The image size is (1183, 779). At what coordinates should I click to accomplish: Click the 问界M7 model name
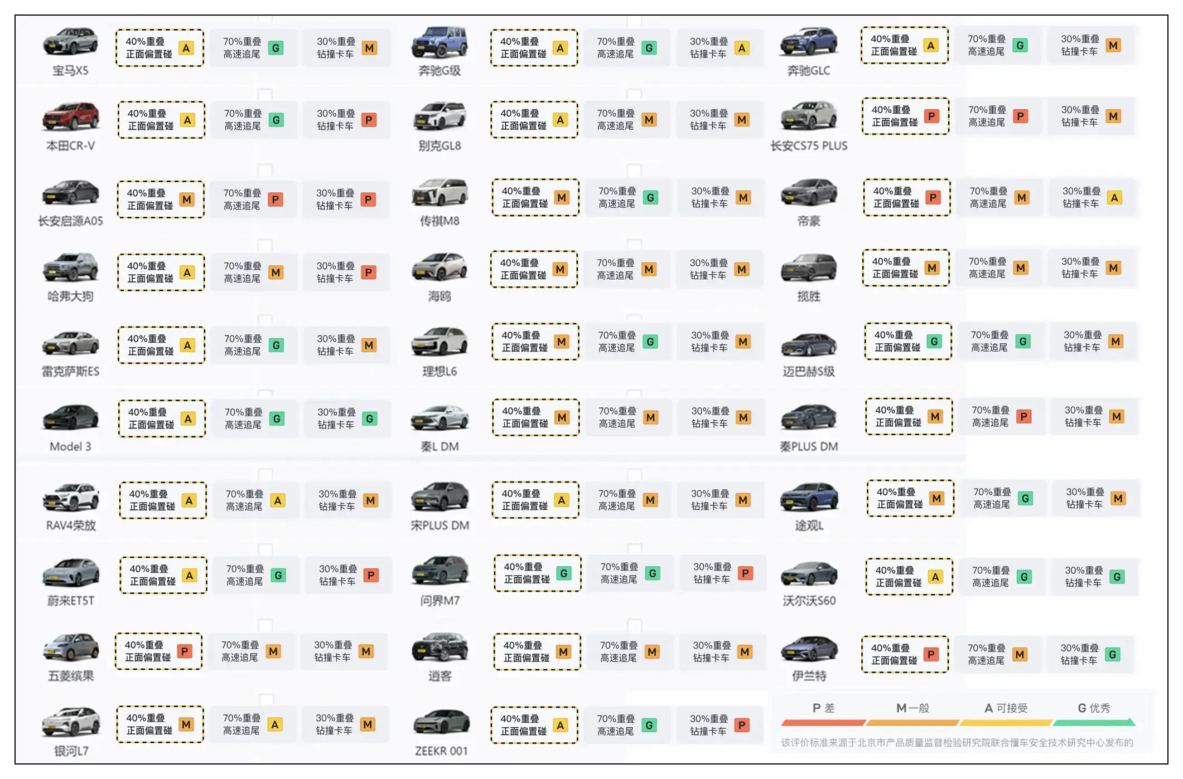pos(440,601)
